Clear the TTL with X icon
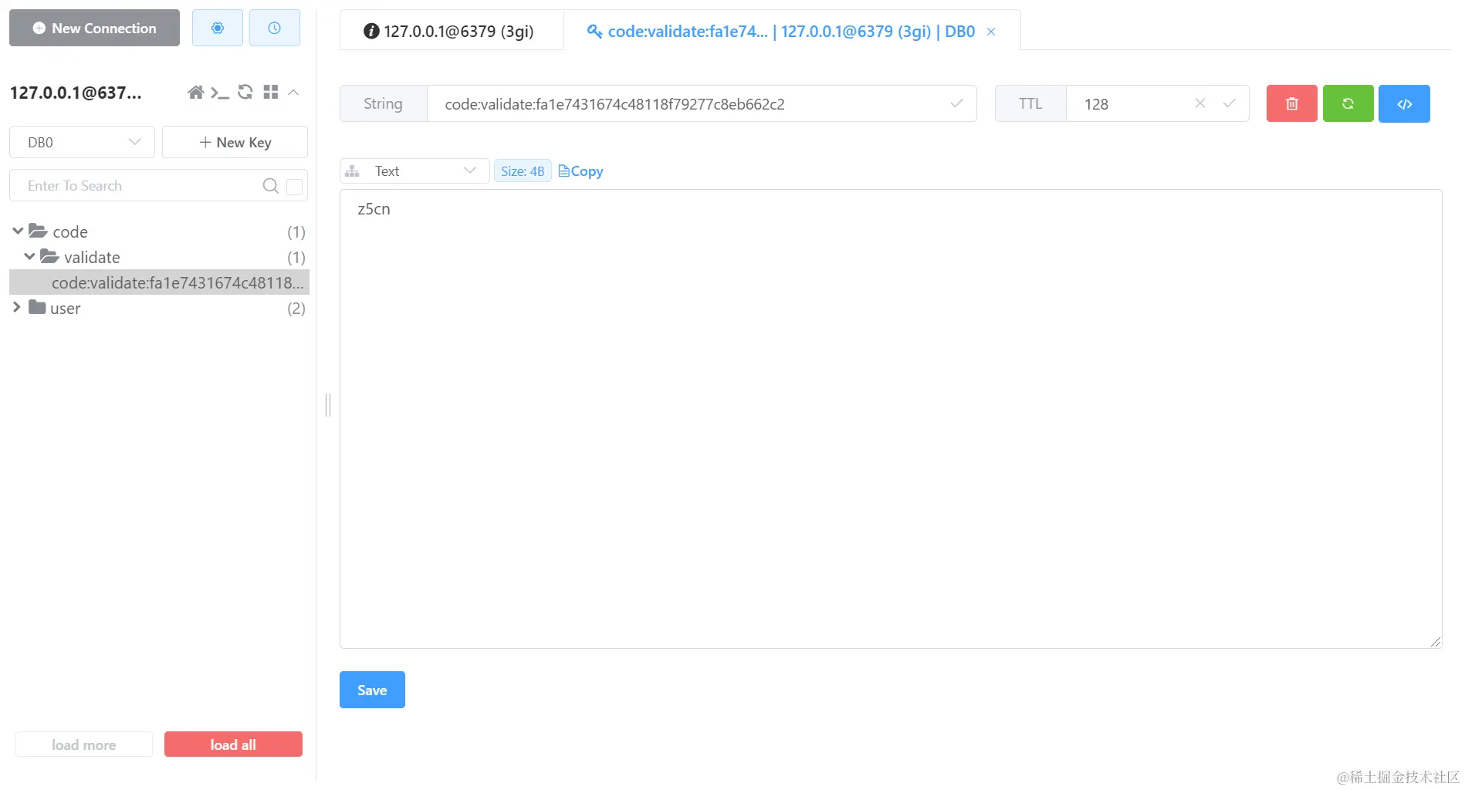The height and width of the screenshot is (790, 1465). (1200, 103)
